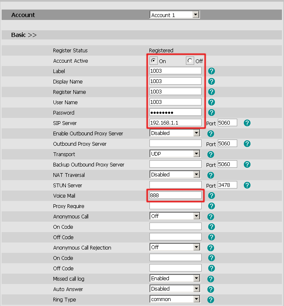Viewport: 284px width, 306px height.
Task: Open the Ring Type dropdown
Action: [175, 299]
